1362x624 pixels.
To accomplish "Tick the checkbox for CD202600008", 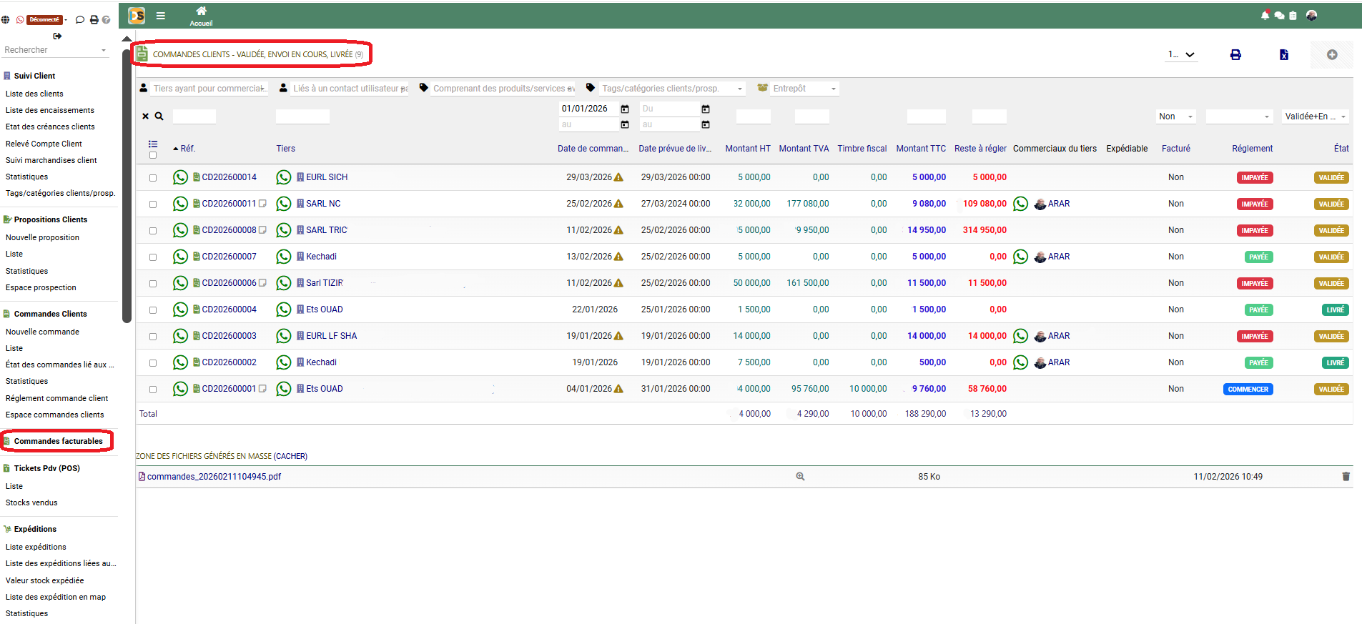I will coord(153,231).
